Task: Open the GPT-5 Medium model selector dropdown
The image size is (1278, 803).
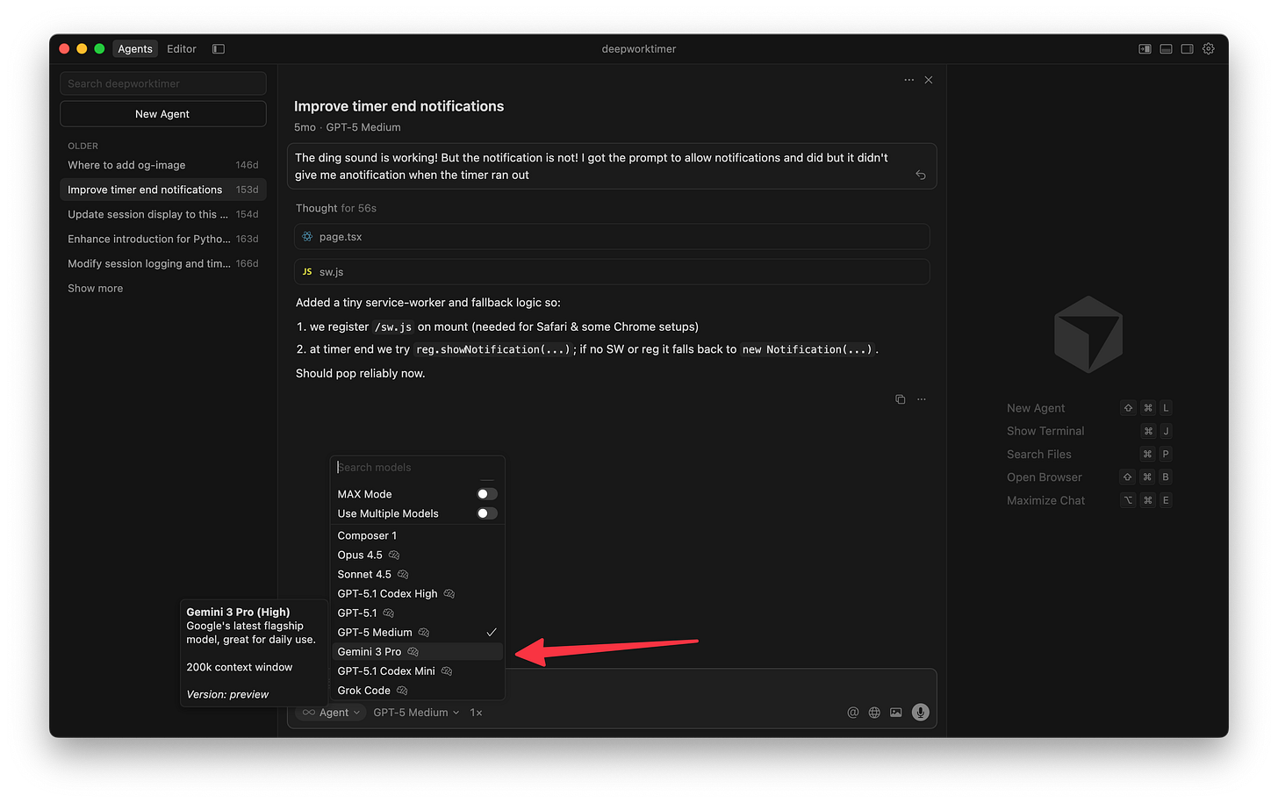Action: tap(415, 712)
